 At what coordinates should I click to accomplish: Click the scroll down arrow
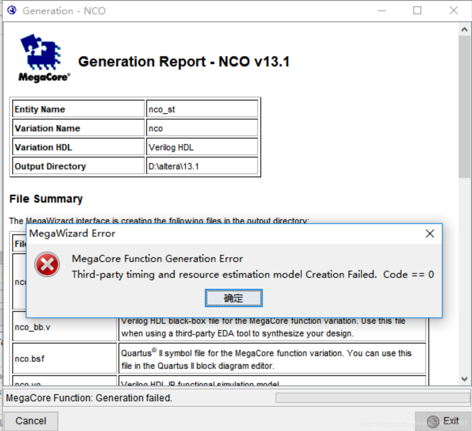464,379
